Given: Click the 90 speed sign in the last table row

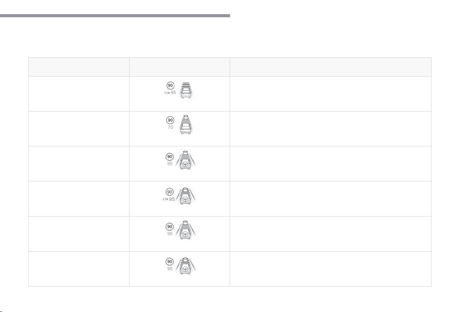Looking at the screenshot, I should (170, 262).
